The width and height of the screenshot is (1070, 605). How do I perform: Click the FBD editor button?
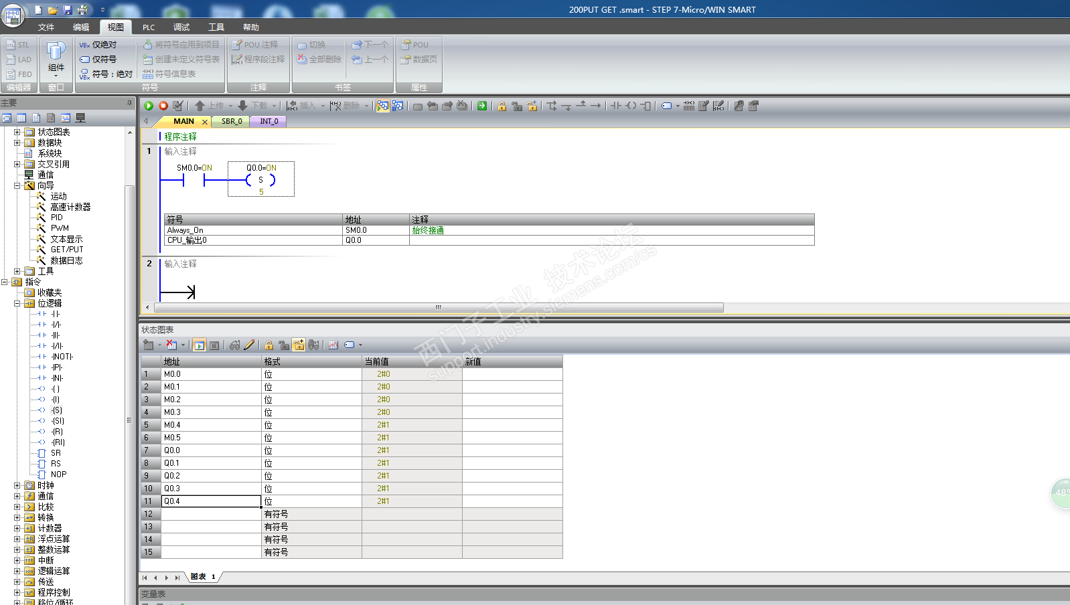(19, 74)
